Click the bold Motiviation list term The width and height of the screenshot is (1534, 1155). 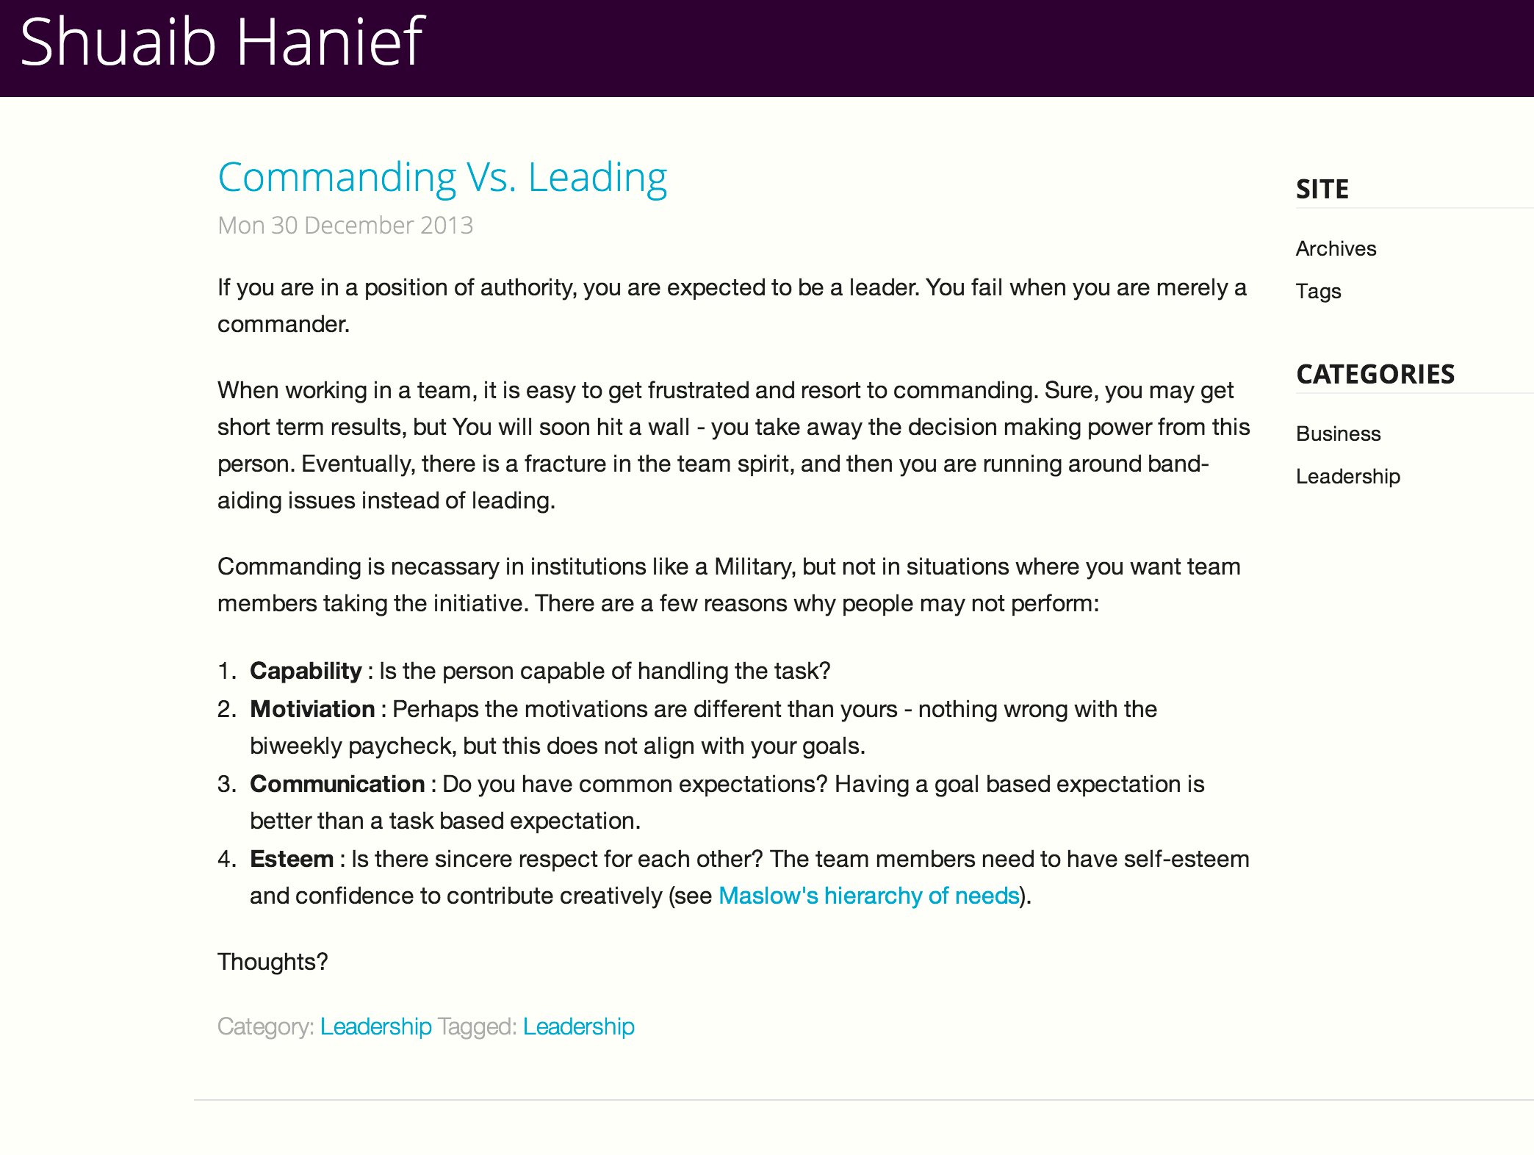click(x=312, y=709)
